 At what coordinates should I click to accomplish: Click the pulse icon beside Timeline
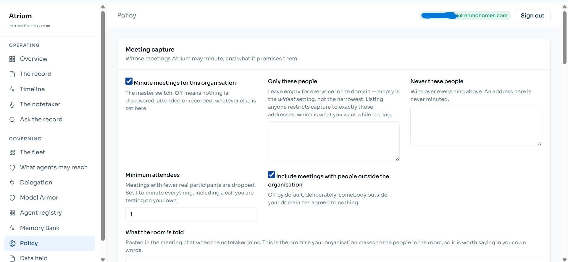click(12, 89)
